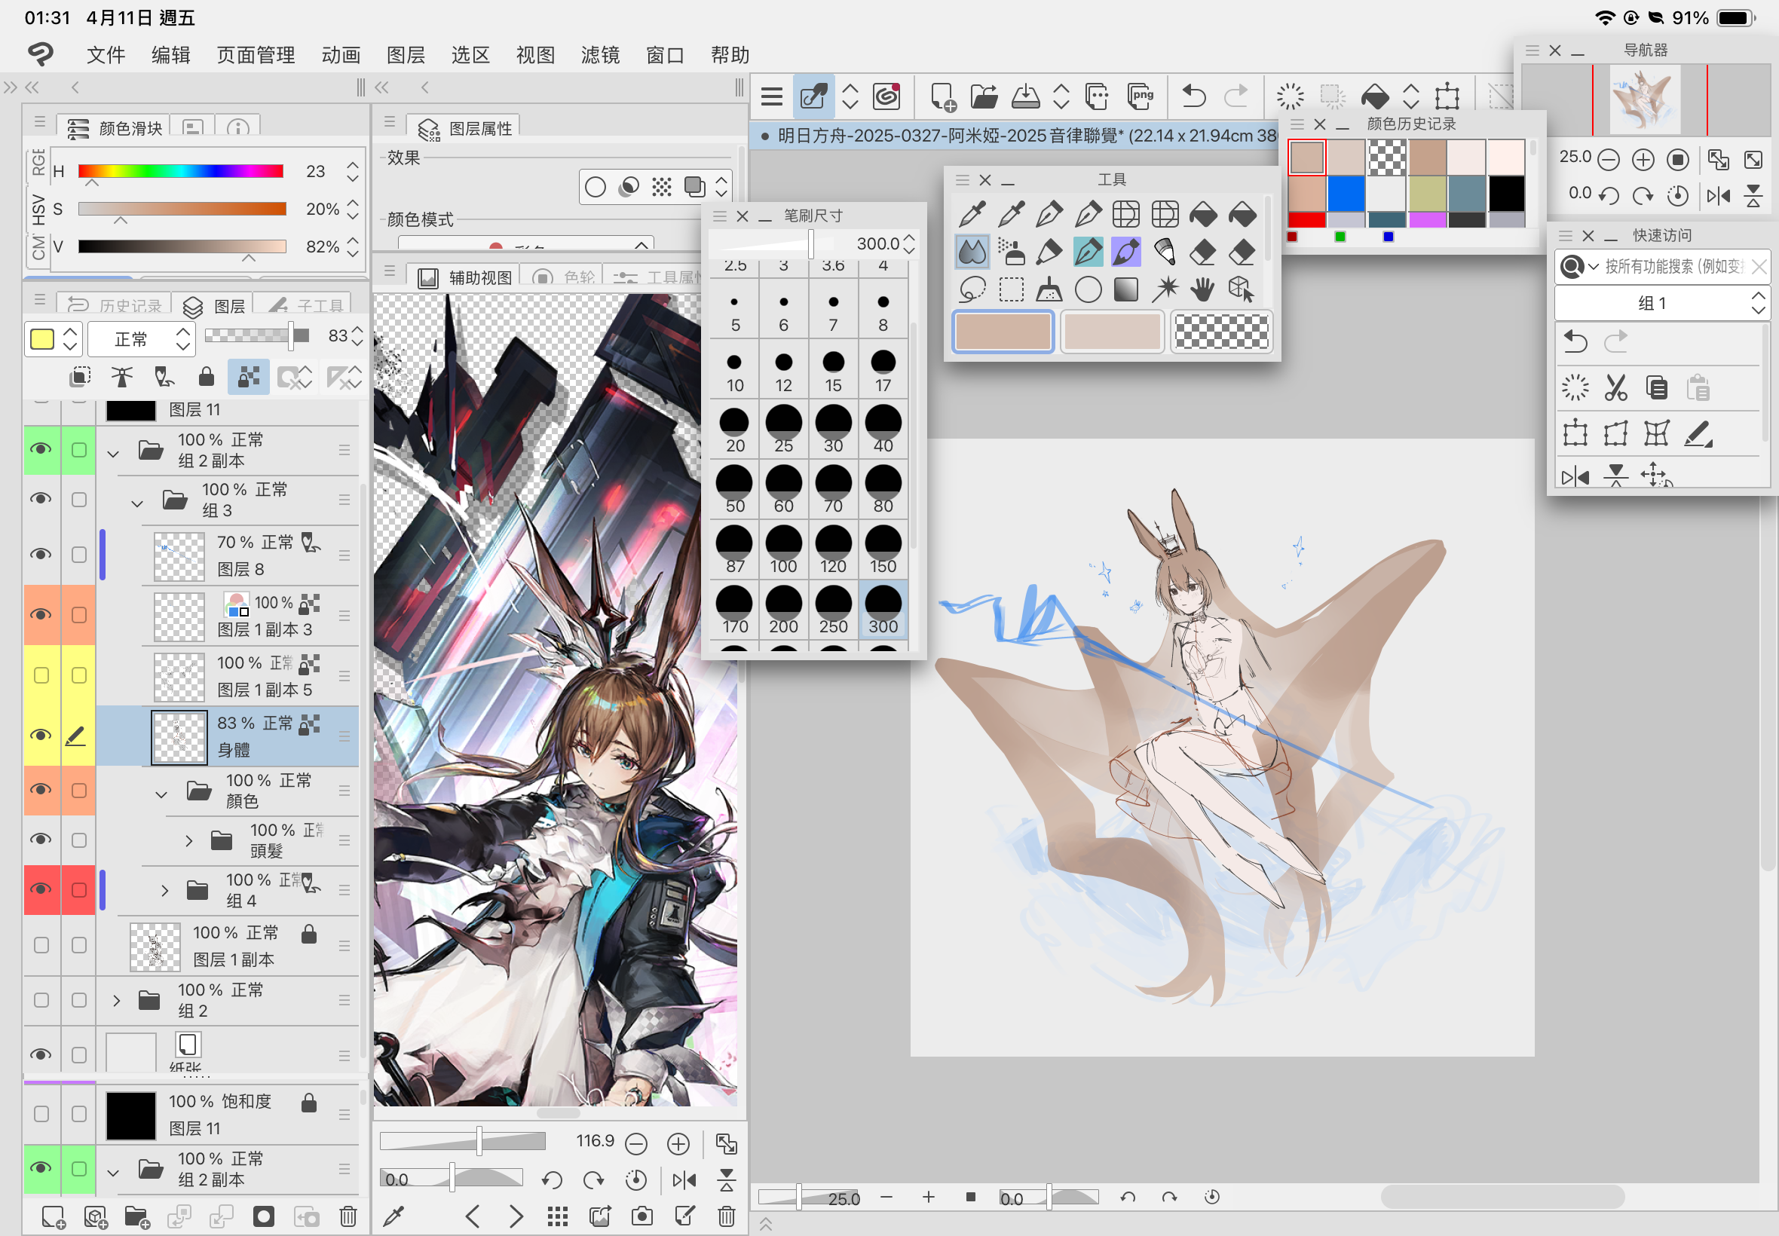Click the Clip Studio spiral icon
The height and width of the screenshot is (1236, 1779).
(886, 96)
